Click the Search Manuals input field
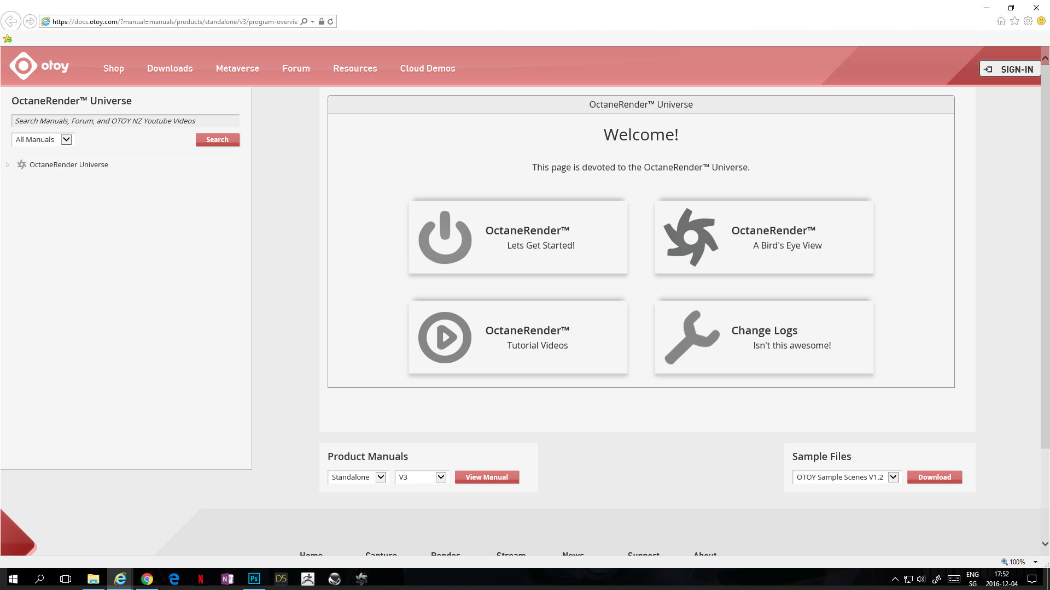Viewport: 1050px width, 590px height. click(x=125, y=121)
